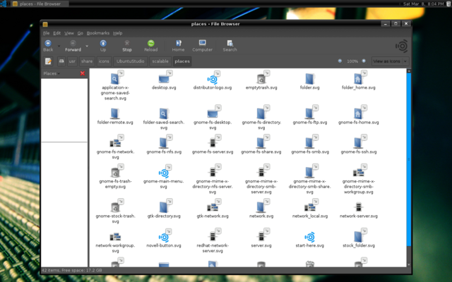Jump to filesystem root drive button
This screenshot has height=282, width=452.
tap(61, 61)
